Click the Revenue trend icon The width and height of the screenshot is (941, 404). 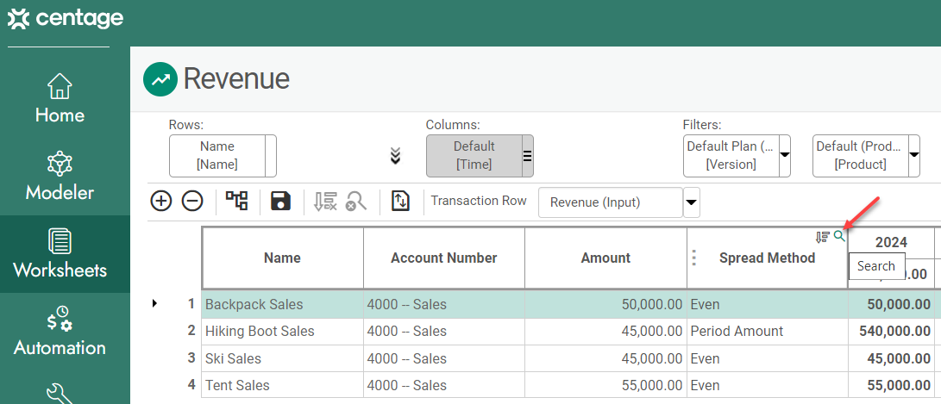(x=160, y=79)
